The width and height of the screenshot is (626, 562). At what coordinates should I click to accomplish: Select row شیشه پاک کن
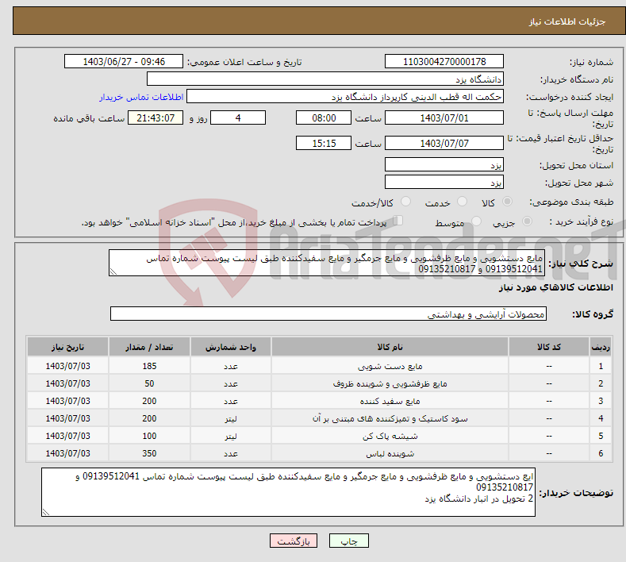point(319,436)
